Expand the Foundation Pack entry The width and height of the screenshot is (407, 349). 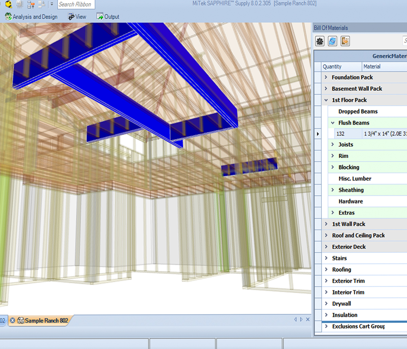(326, 77)
